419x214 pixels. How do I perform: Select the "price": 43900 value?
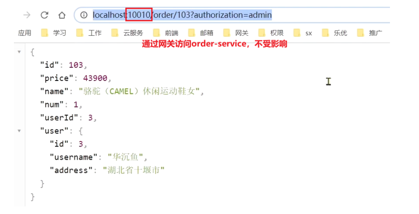[95, 78]
